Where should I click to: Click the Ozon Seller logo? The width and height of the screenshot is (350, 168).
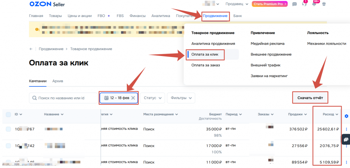coord(46,4)
